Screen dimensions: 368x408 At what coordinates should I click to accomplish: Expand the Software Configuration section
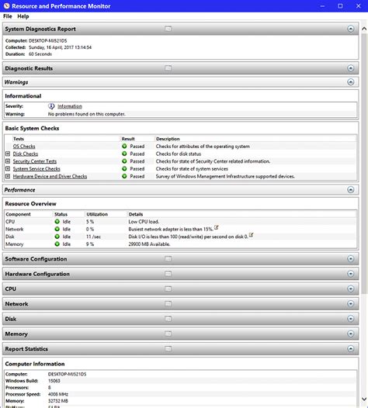351,259
